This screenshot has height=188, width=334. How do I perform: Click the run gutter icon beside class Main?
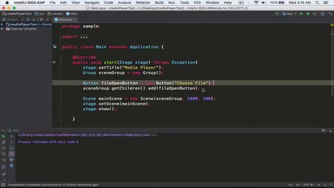click(55, 46)
